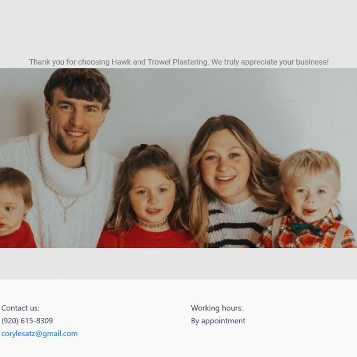The width and height of the screenshot is (357, 357).
Task: Click the girl's choker necklace
Action: (152, 223)
